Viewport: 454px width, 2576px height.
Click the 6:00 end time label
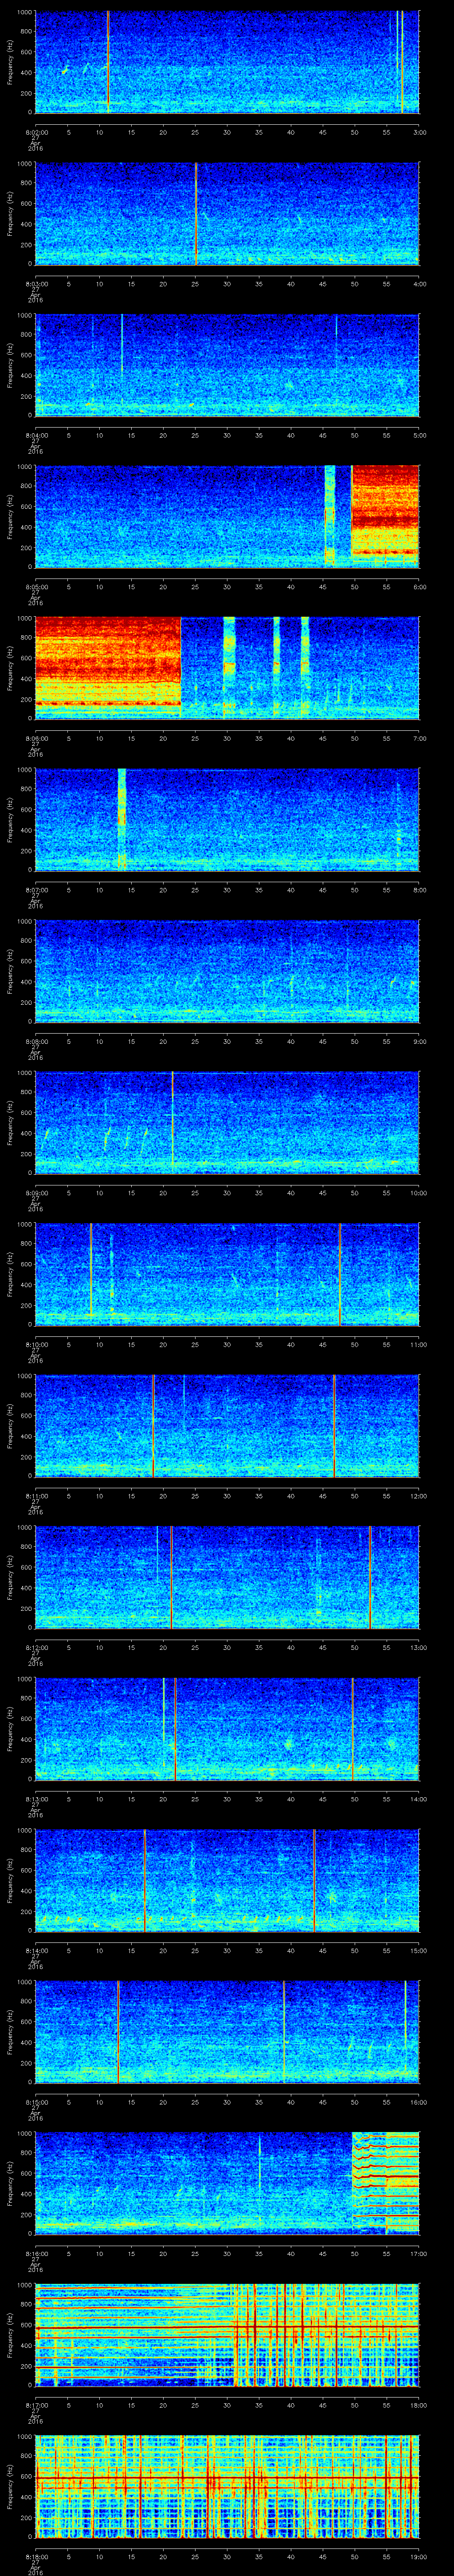[x=419, y=587]
